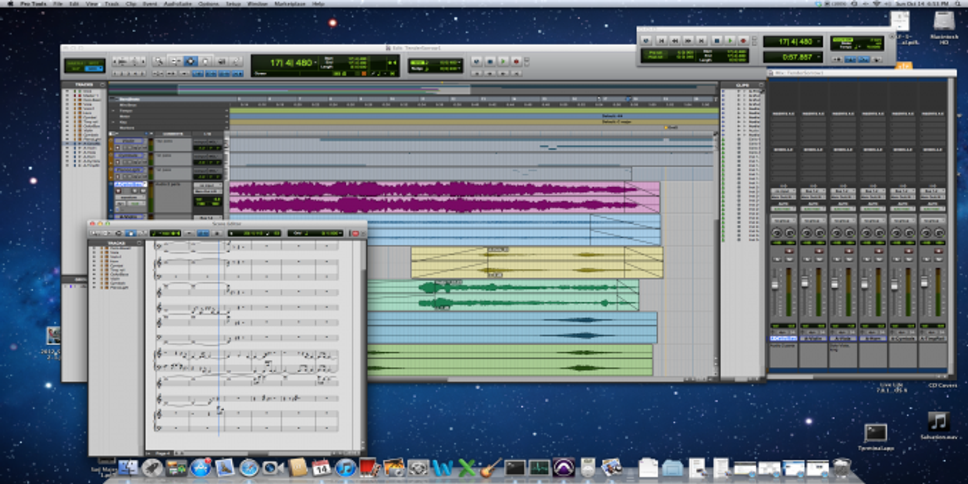Enable Grid edit mode in the Edit window
The image size is (968, 484).
click(94, 68)
